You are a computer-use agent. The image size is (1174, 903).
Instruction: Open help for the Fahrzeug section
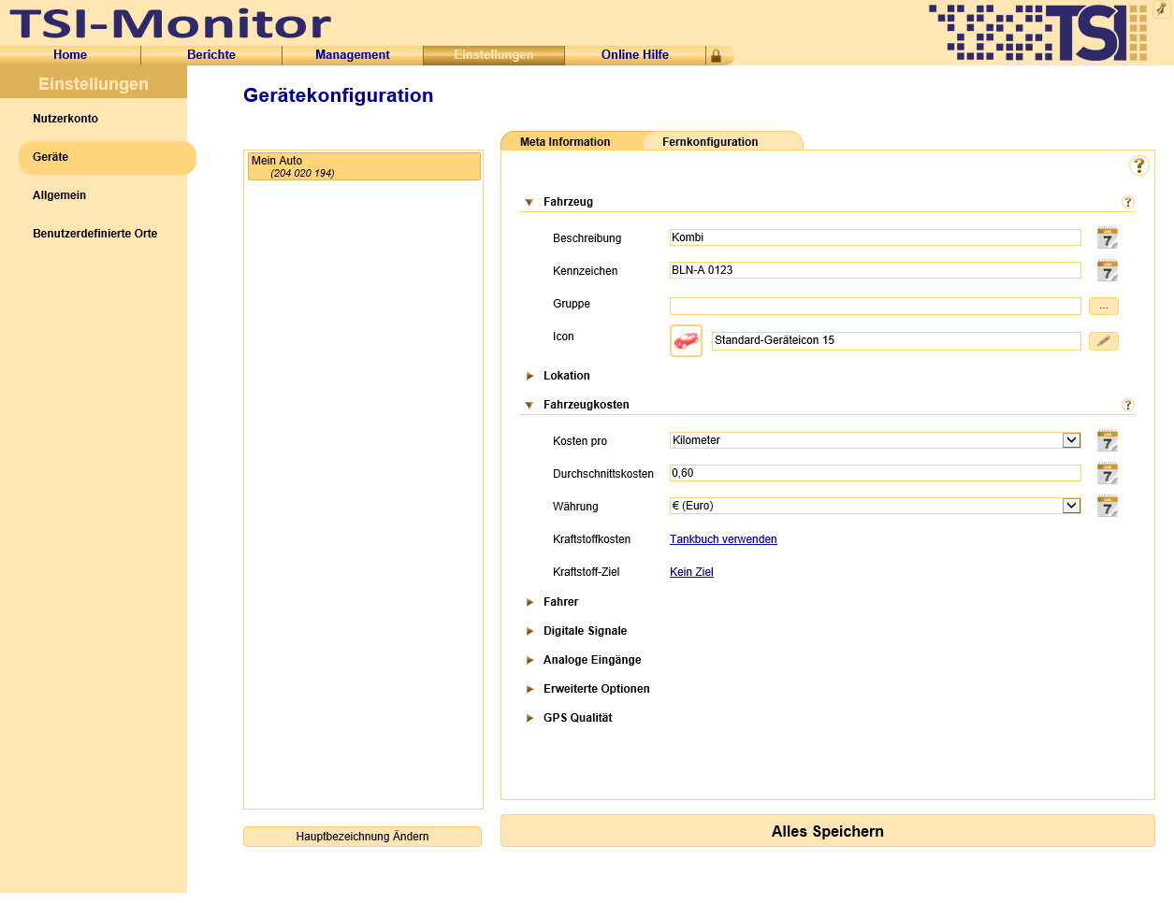1128,202
